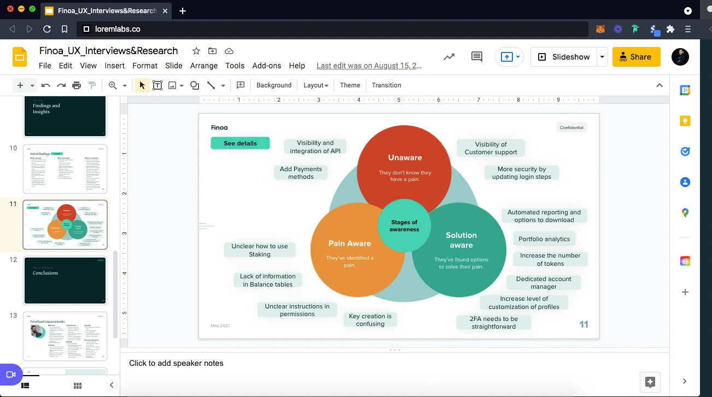Open Contacts side panel
Screen dimensions: 712x397
pyautogui.click(x=685, y=182)
